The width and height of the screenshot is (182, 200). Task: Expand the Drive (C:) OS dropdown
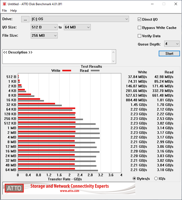(80, 19)
